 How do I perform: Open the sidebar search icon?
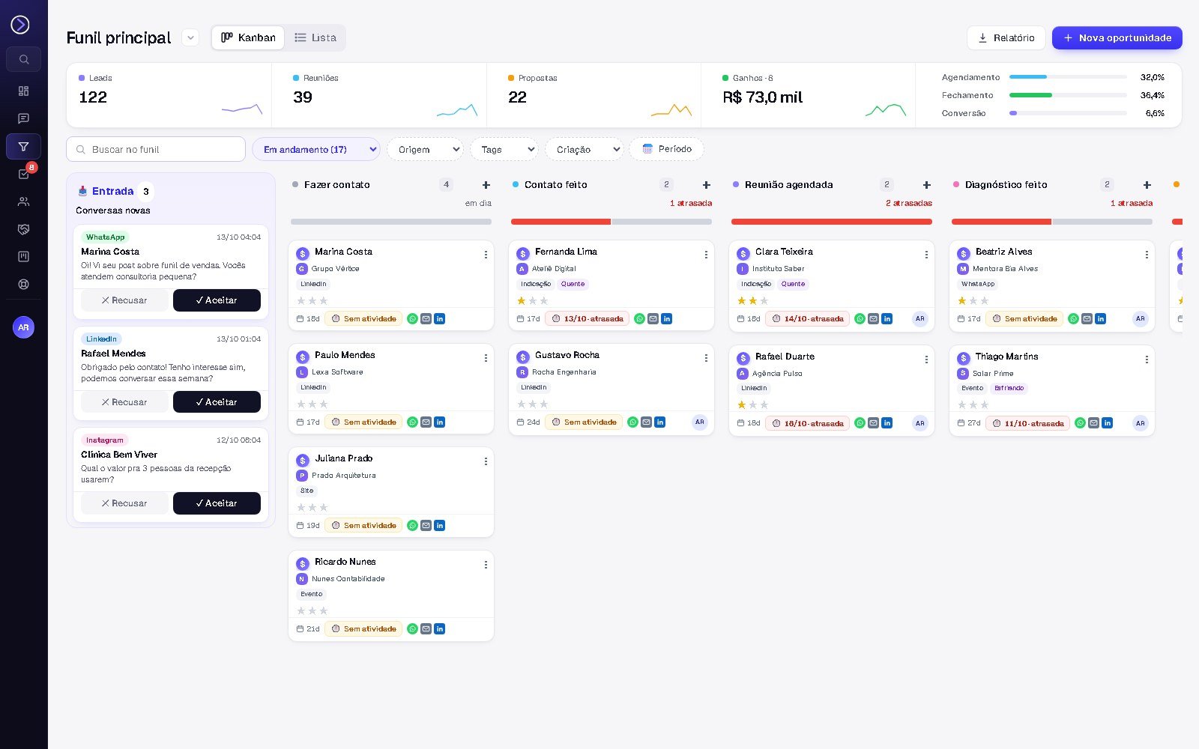24,59
